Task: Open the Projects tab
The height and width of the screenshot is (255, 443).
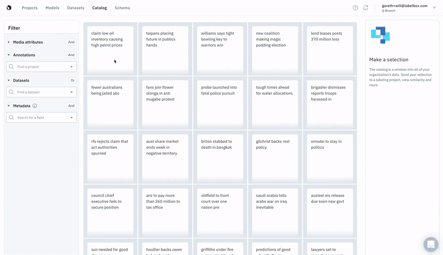Action: (x=30, y=8)
